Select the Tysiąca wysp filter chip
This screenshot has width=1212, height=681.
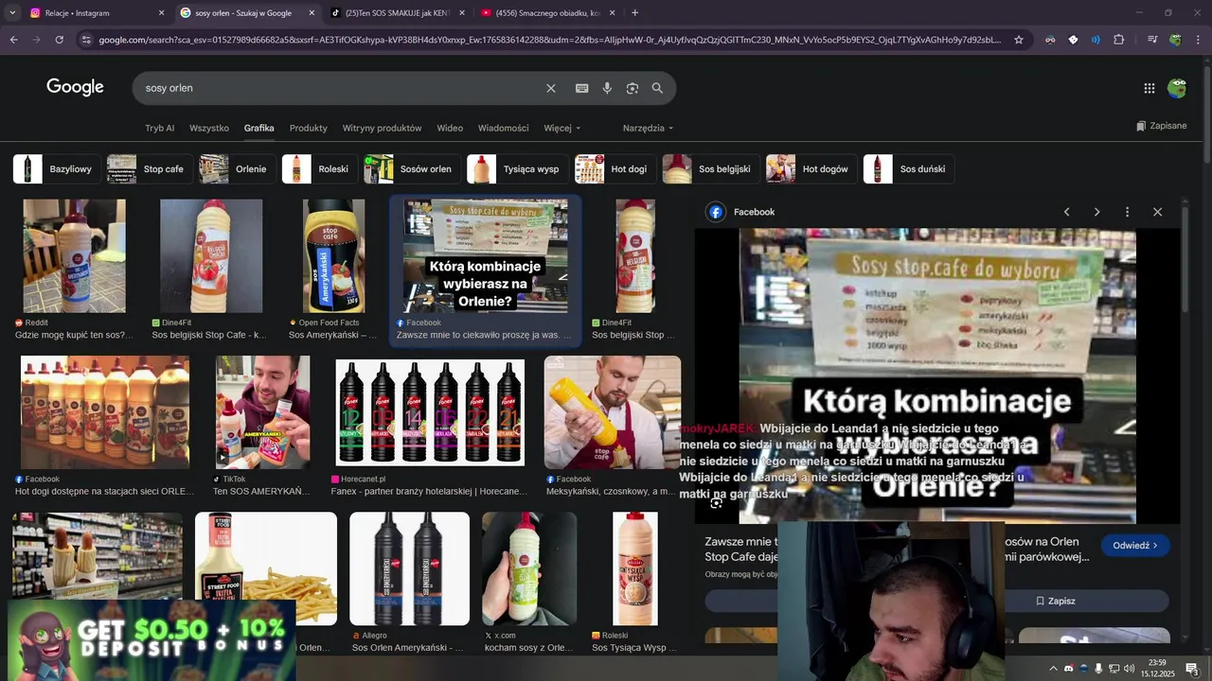click(518, 169)
